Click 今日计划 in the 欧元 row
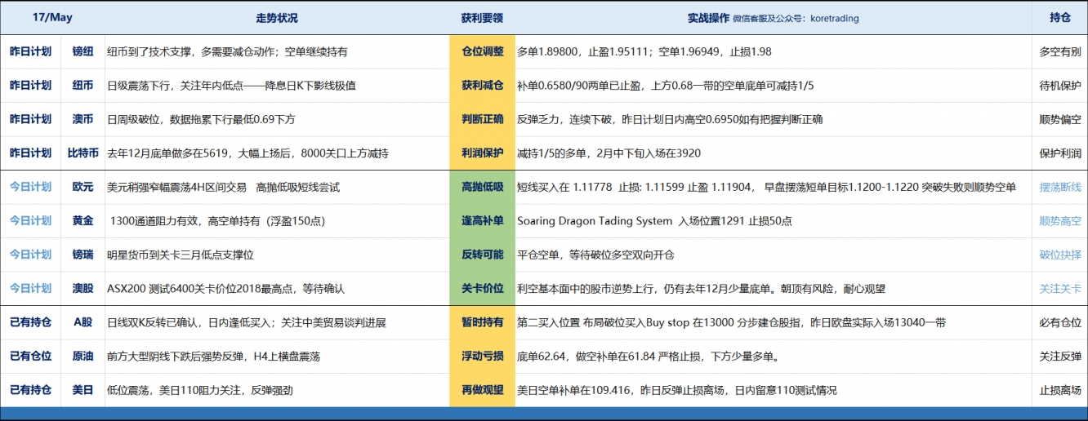 30,187
